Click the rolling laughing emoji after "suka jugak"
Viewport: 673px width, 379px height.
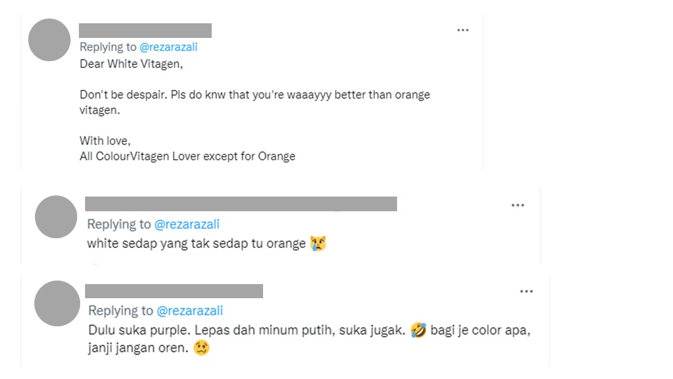[419, 331]
